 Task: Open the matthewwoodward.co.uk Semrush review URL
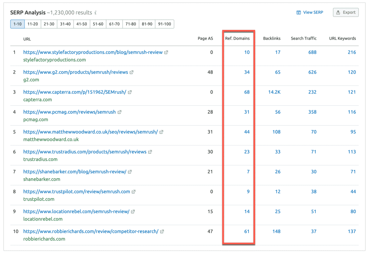click(90, 132)
